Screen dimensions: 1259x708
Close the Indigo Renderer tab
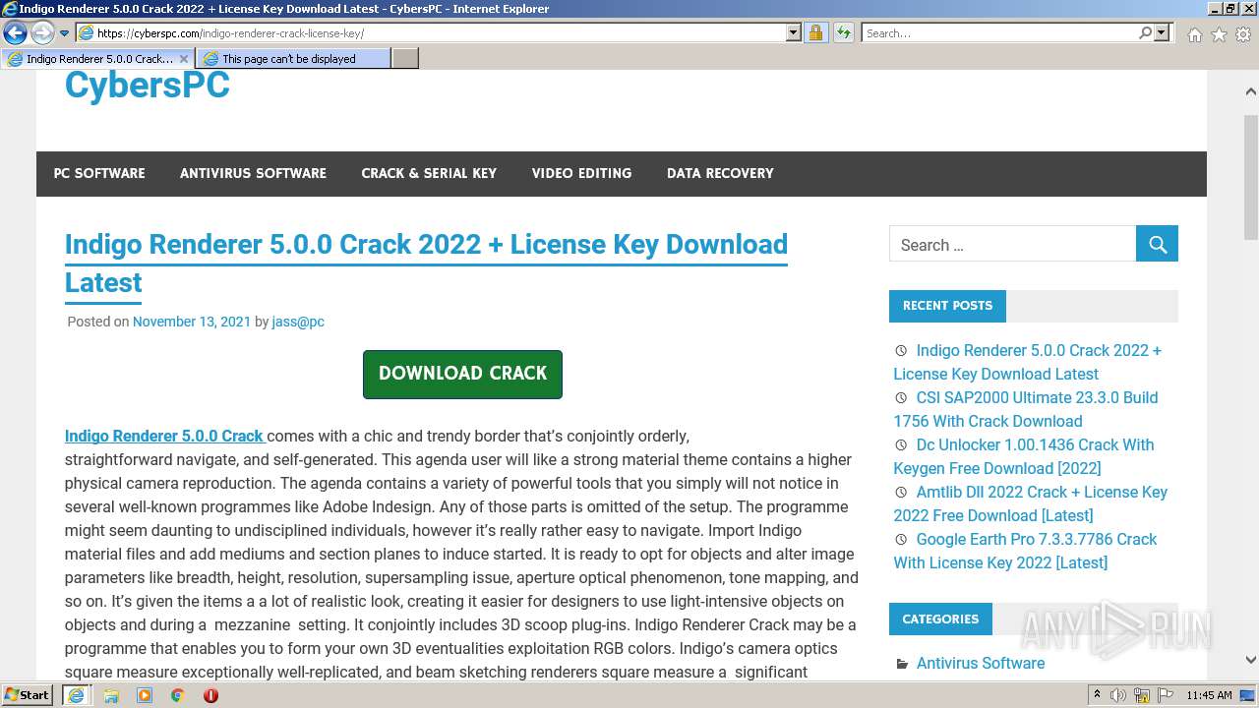pyautogui.click(x=183, y=59)
